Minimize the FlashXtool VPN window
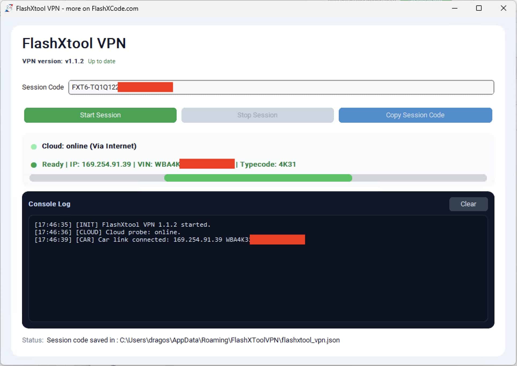Screen dimensions: 517x366 tap(455, 8)
